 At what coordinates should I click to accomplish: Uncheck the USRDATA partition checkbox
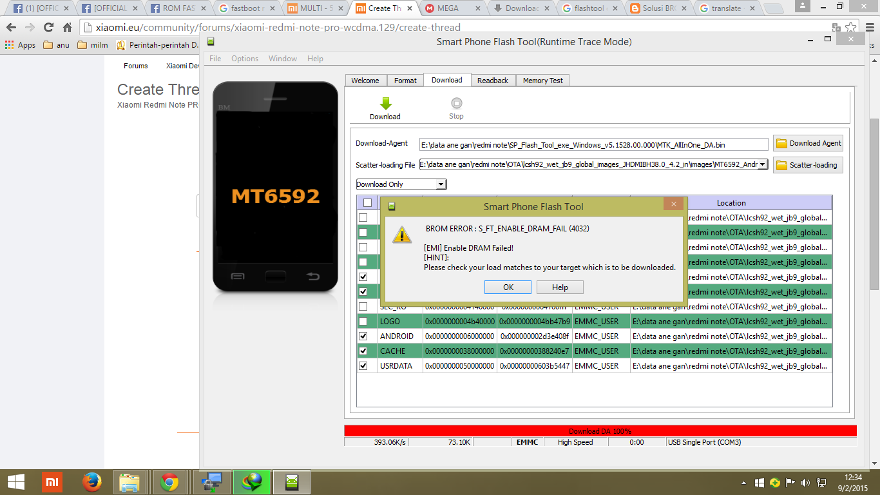pos(363,365)
